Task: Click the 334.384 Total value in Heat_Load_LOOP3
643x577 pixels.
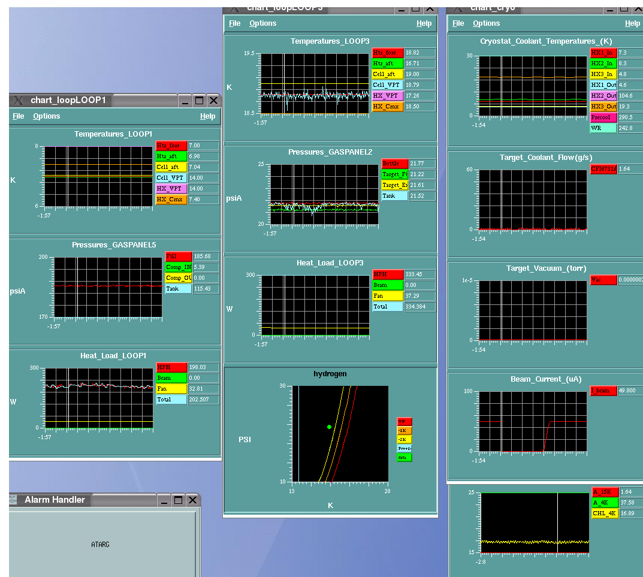Action: point(420,307)
